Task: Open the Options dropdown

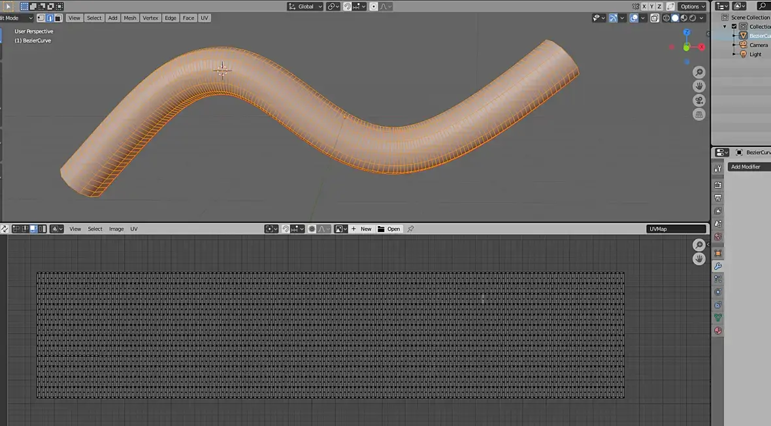Action: coord(693,7)
